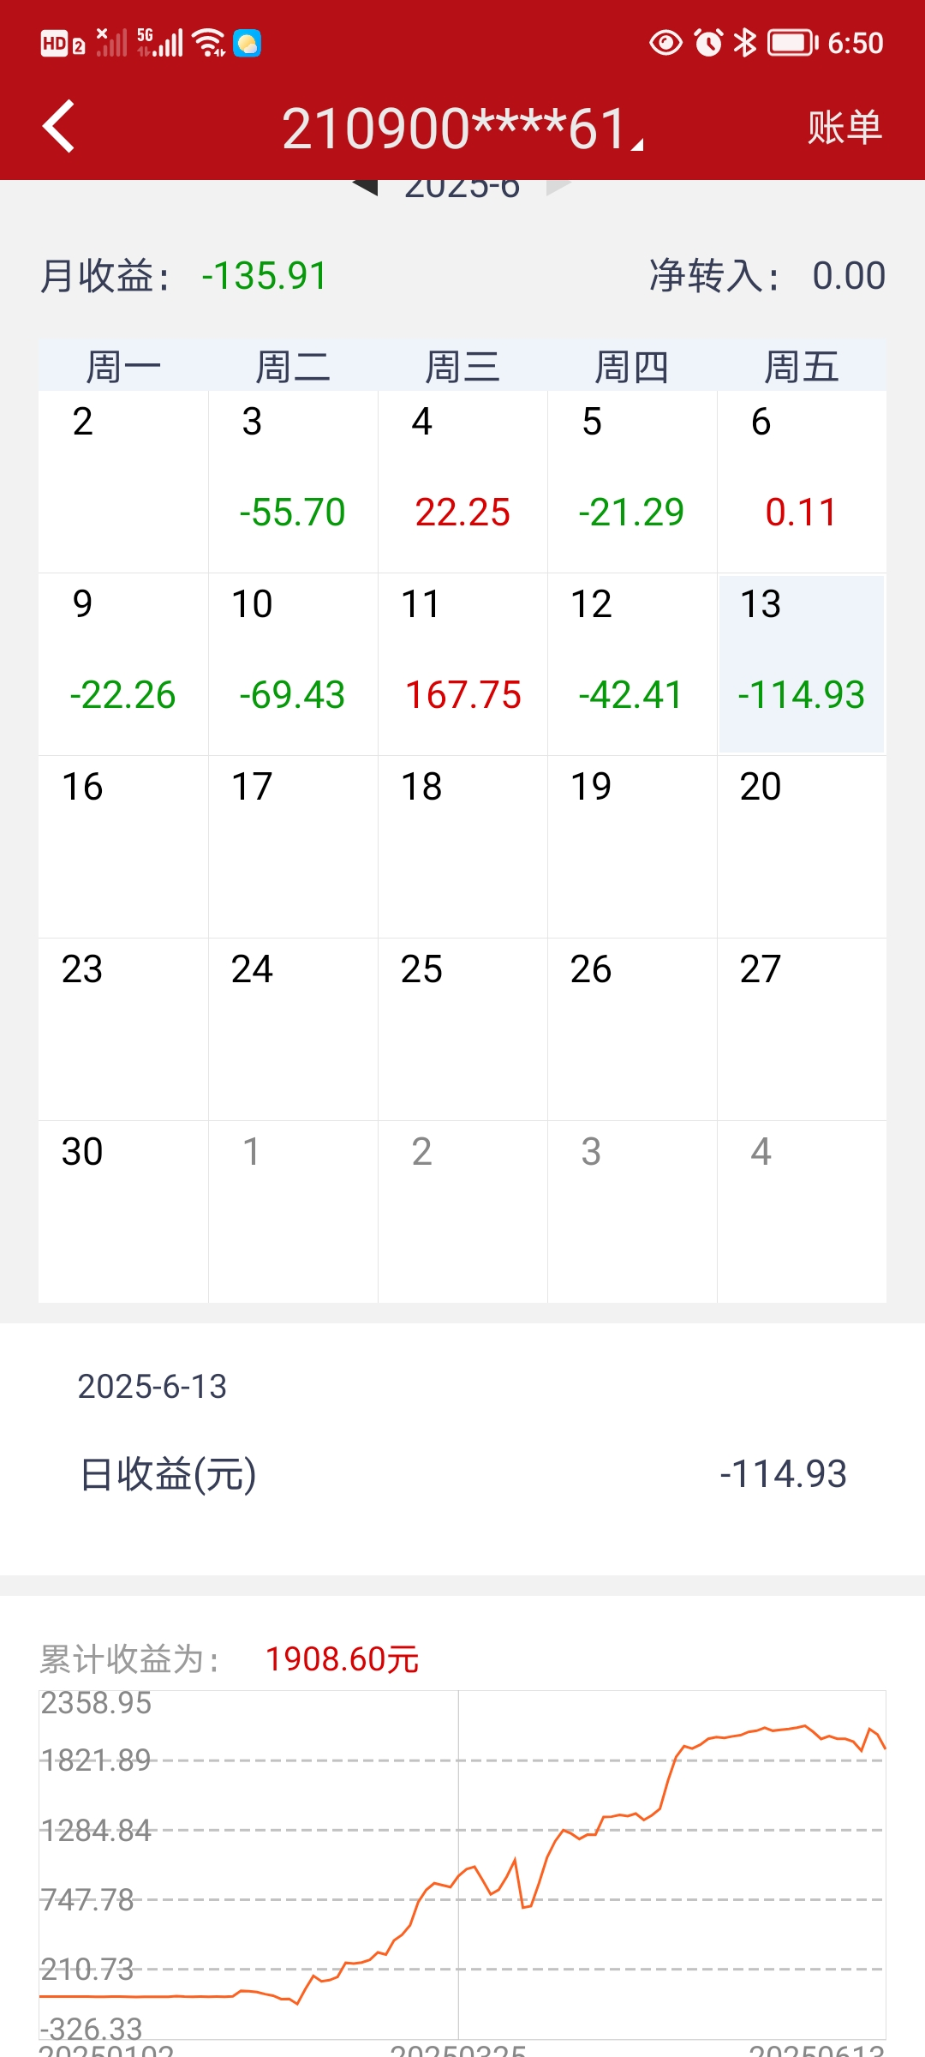Viewport: 925px width, 2057px height.
Task: Select June 11 showing 167.75 gain
Action: tap(462, 664)
